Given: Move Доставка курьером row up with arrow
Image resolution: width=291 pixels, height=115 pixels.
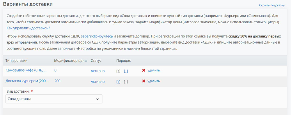Looking at the screenshot, I should click(x=118, y=82).
